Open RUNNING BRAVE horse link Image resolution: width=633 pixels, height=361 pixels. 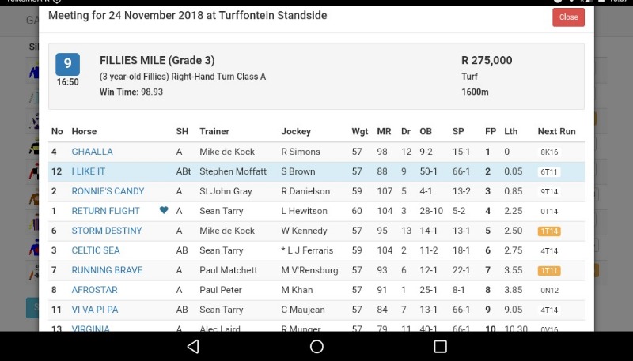click(107, 270)
